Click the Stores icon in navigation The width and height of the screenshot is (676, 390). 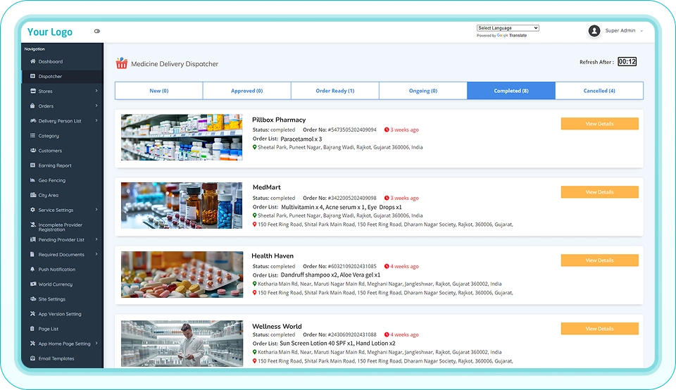(33, 91)
